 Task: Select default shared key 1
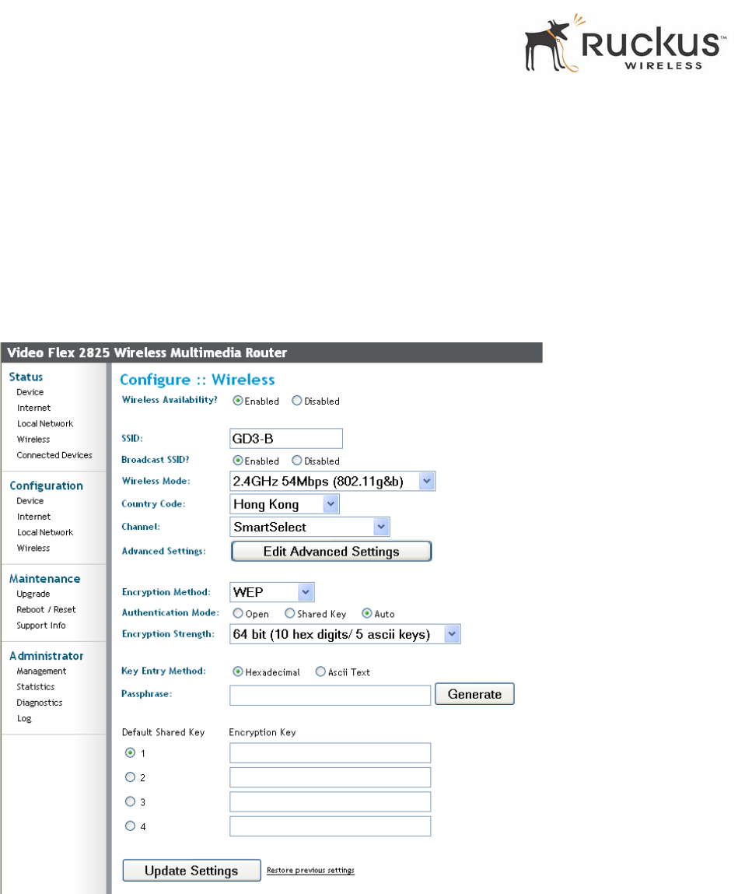[x=130, y=752]
